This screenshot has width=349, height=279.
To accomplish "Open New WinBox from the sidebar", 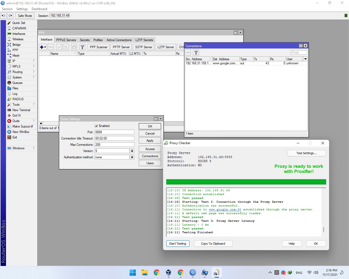I will tap(21, 132).
